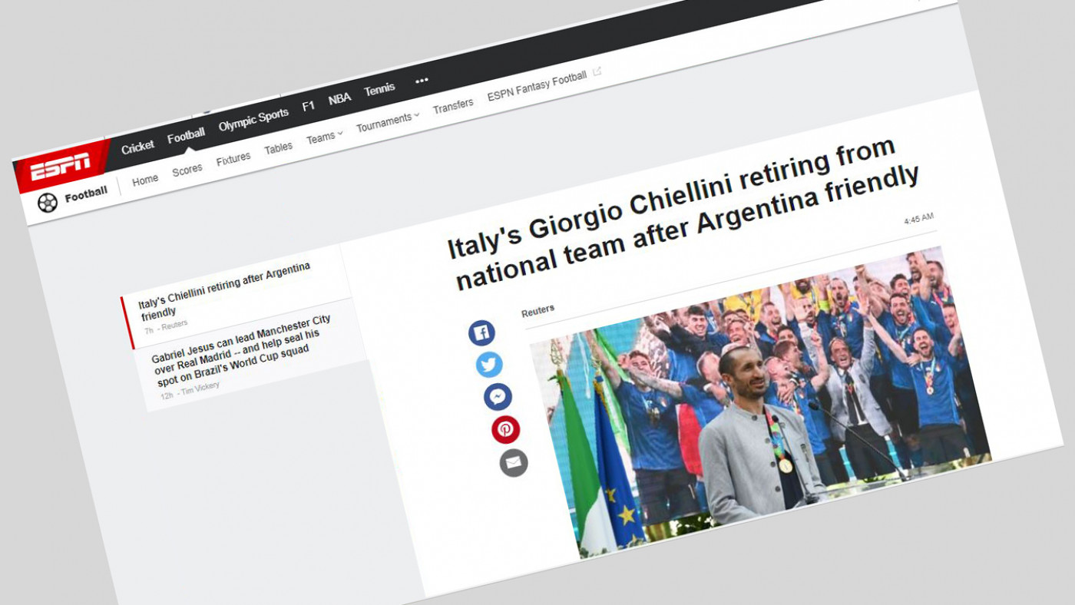Go to Football Home tab
1075x605 pixels.
coord(145,180)
